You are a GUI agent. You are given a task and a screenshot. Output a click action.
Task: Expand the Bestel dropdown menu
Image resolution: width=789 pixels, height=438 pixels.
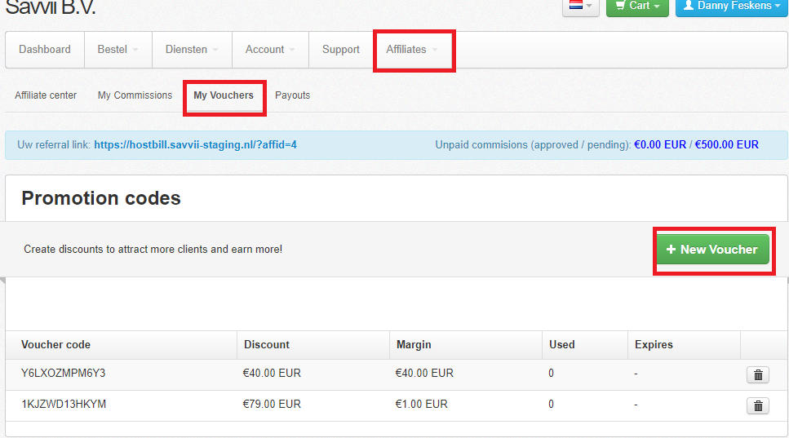click(x=118, y=49)
